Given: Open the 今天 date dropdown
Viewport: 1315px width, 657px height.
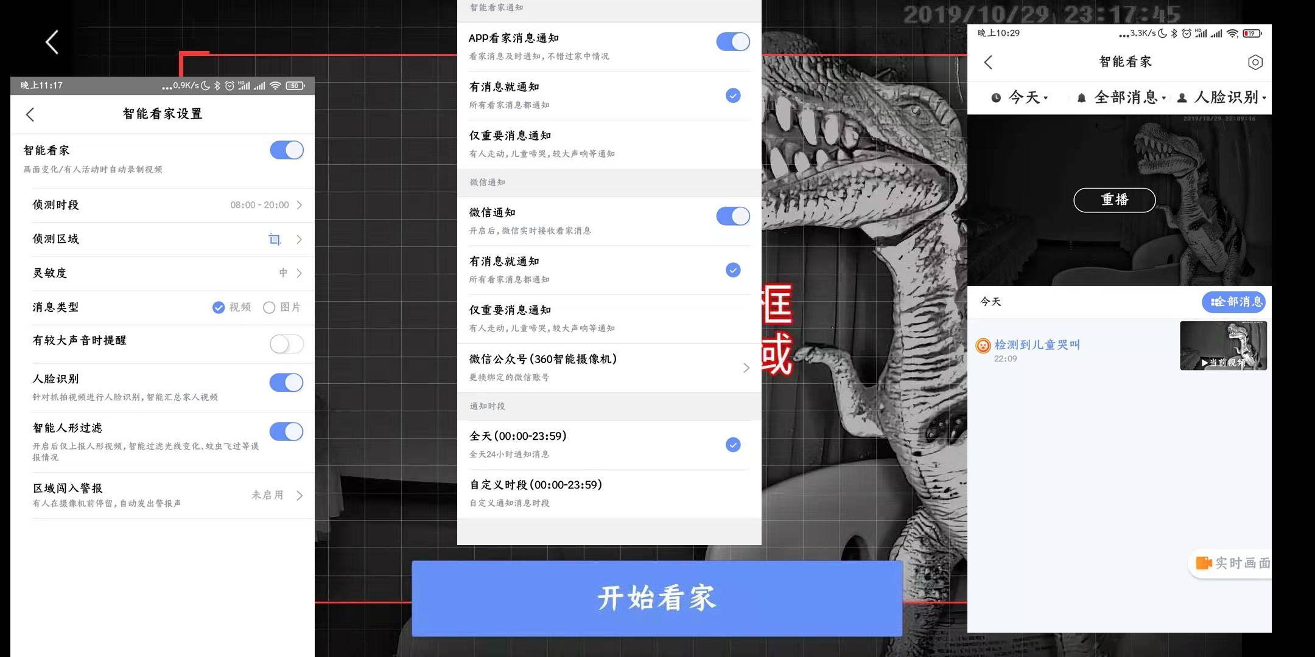Looking at the screenshot, I should coord(1020,97).
